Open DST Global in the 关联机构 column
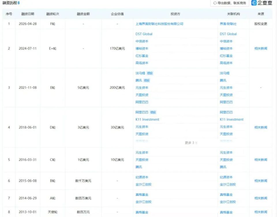This screenshot has width=277, height=217. coord(228,34)
